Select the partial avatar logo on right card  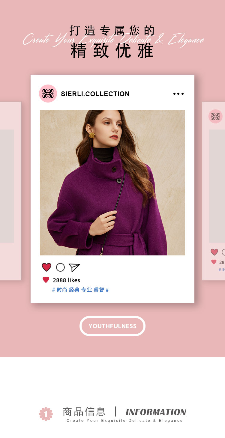pos(215,116)
